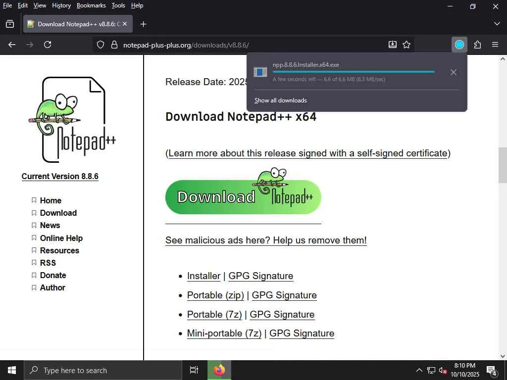Click the green Download Notepad++ button

click(x=243, y=197)
